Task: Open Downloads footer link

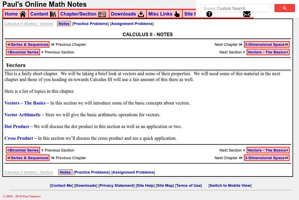Action: coord(86,185)
